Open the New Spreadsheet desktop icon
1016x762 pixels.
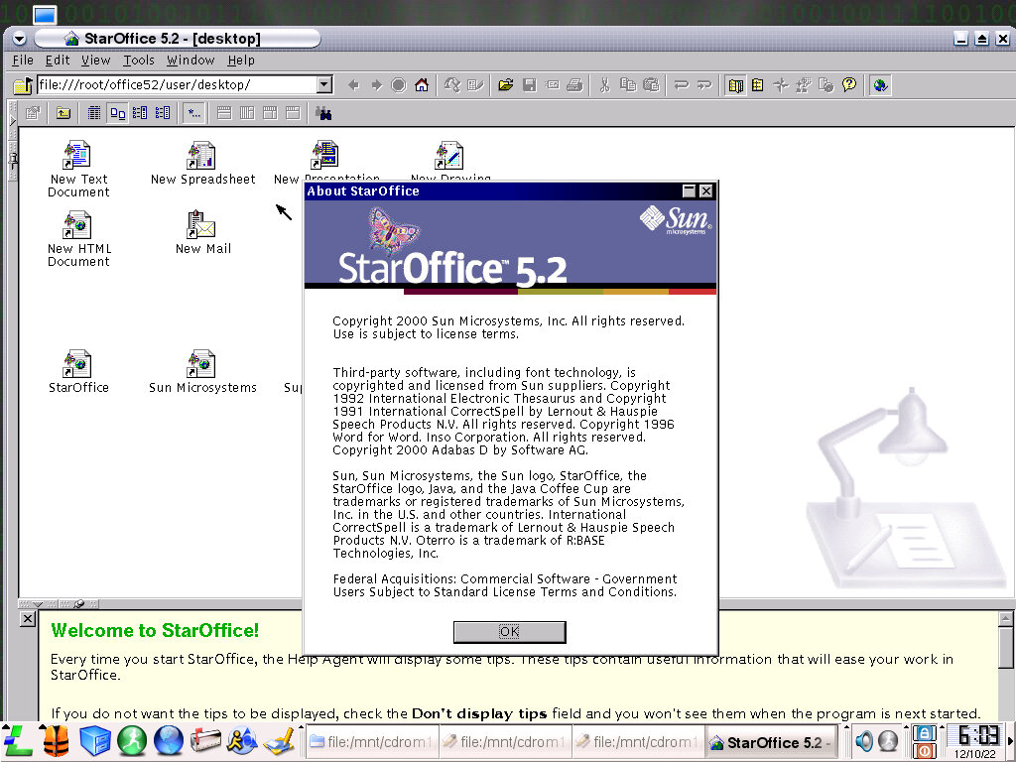click(x=202, y=156)
